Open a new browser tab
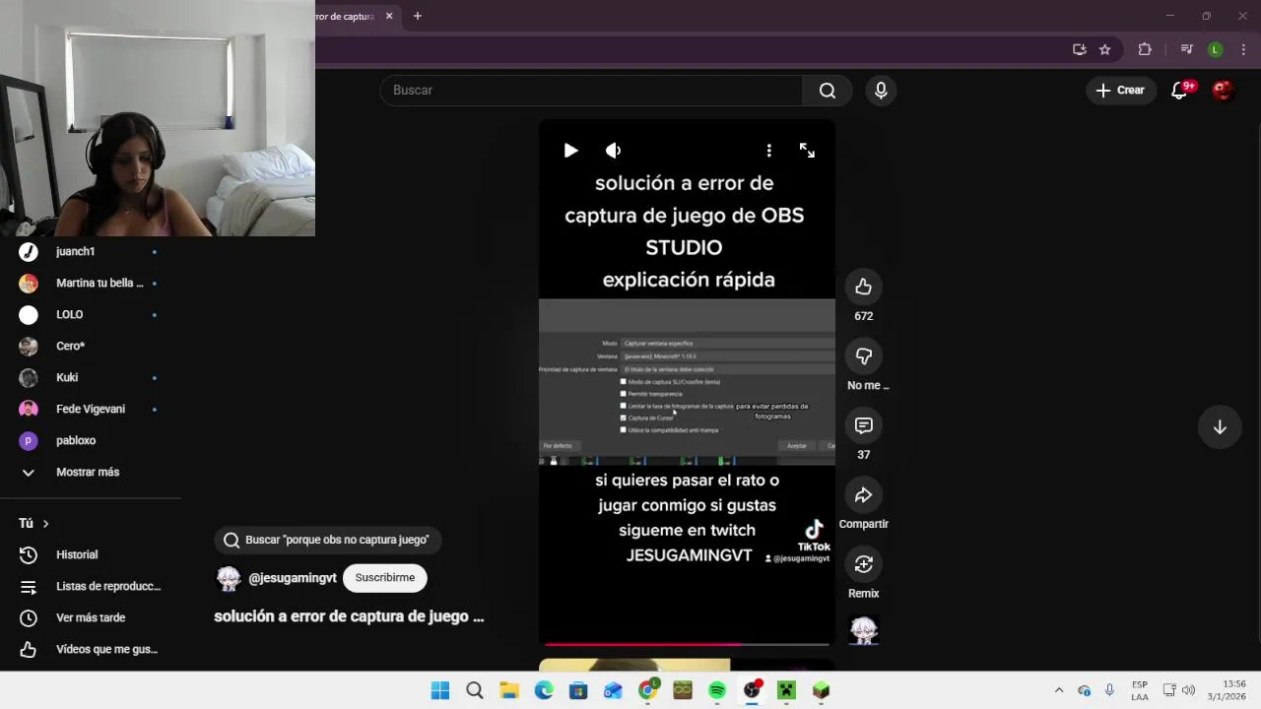The image size is (1261, 709). tap(418, 17)
